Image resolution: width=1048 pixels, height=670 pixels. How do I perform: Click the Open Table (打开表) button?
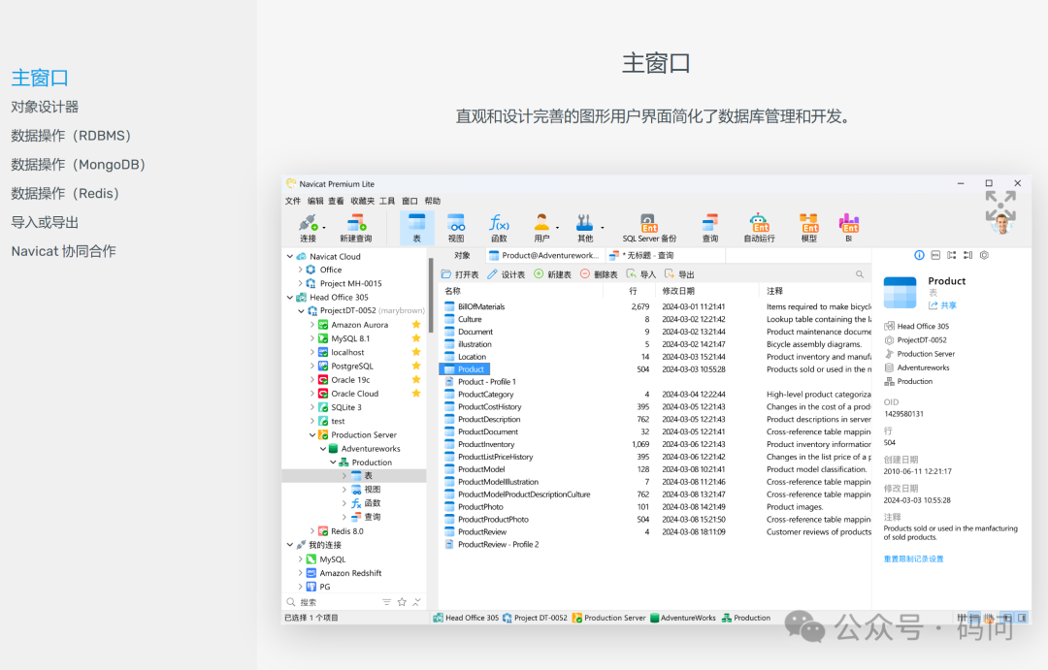(x=460, y=274)
